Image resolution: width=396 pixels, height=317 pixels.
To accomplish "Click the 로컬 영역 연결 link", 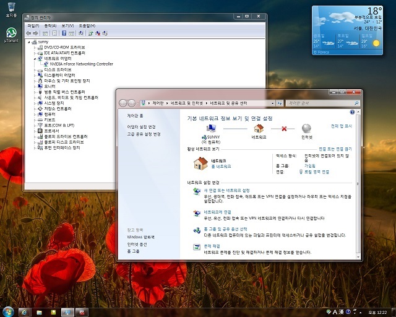I will tap(317, 172).
